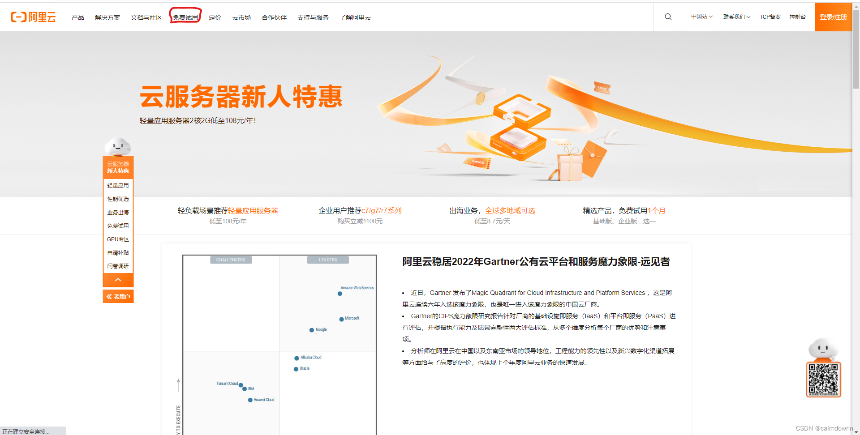Image resolution: width=860 pixels, height=435 pixels.
Task: Open 了解阿里云 navigation item
Action: (x=355, y=17)
